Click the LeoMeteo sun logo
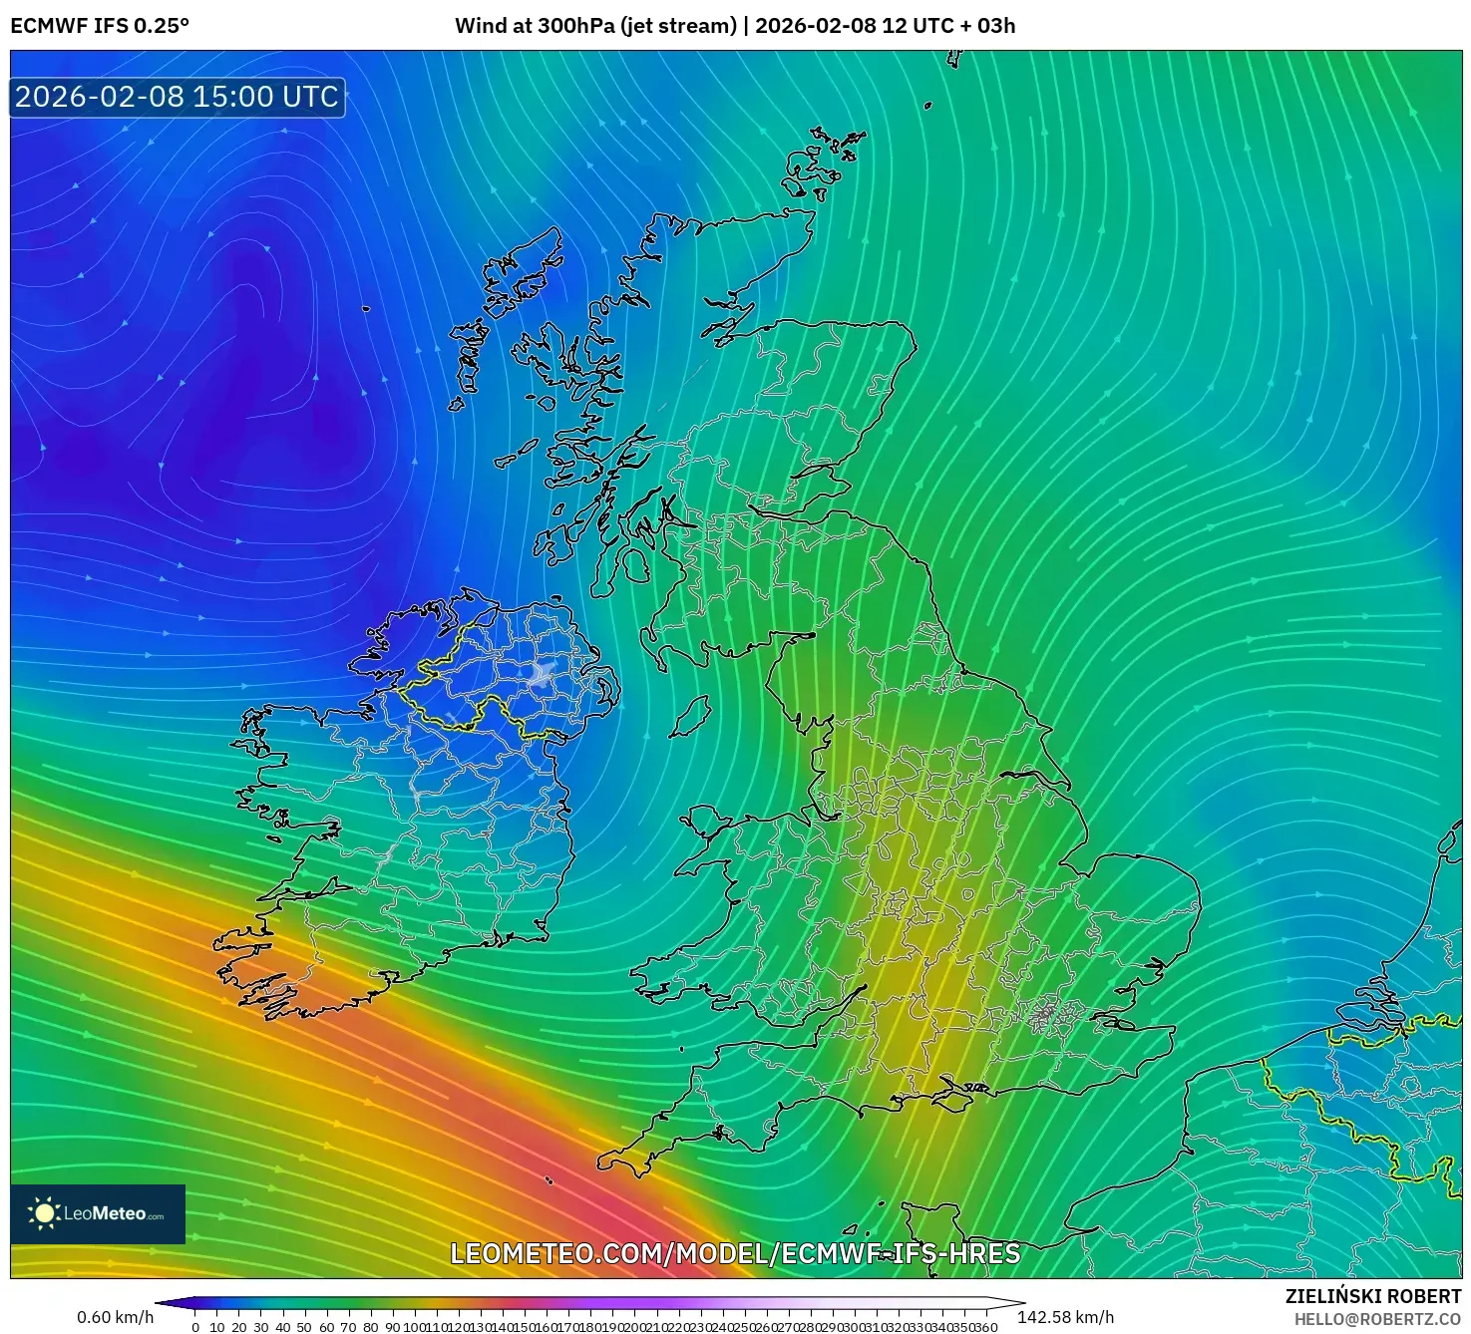Image resolution: width=1471 pixels, height=1334 pixels. 45,1213
